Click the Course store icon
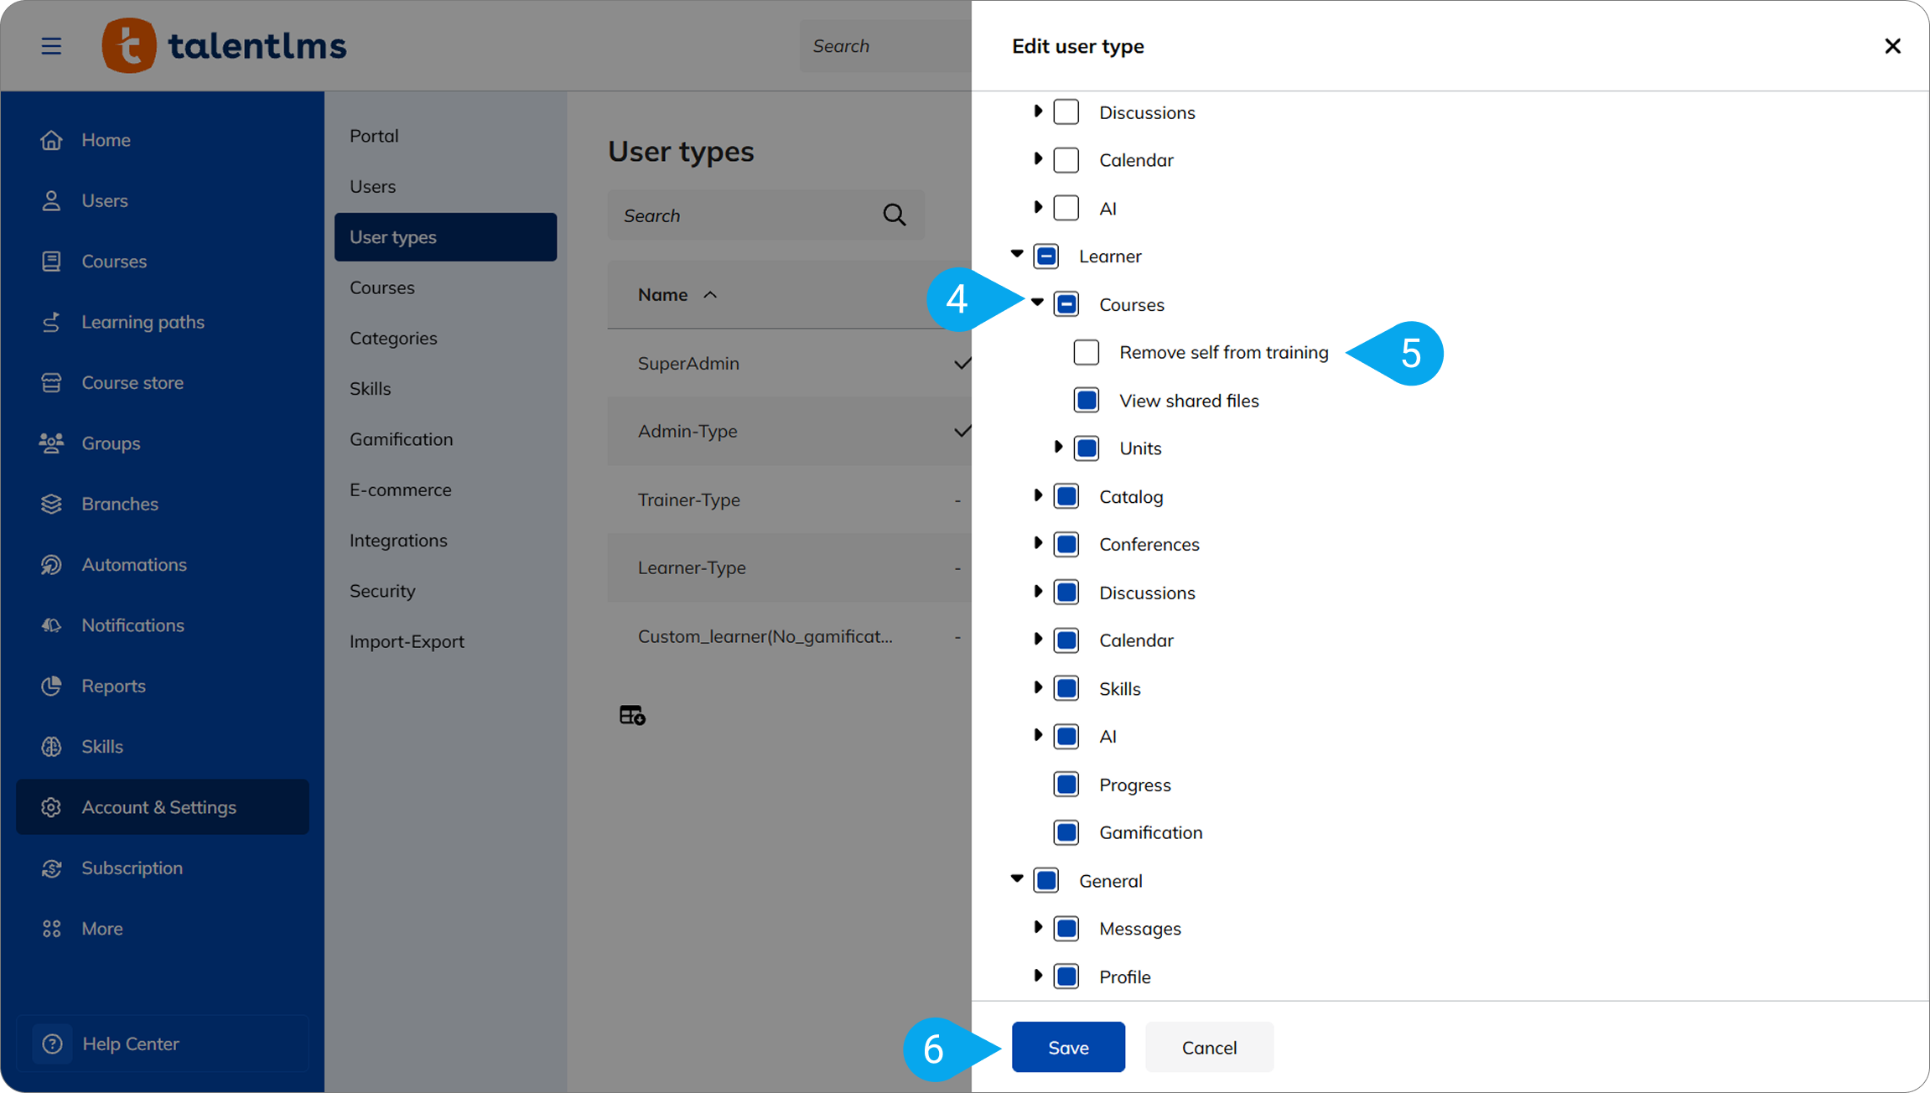 [x=51, y=382]
